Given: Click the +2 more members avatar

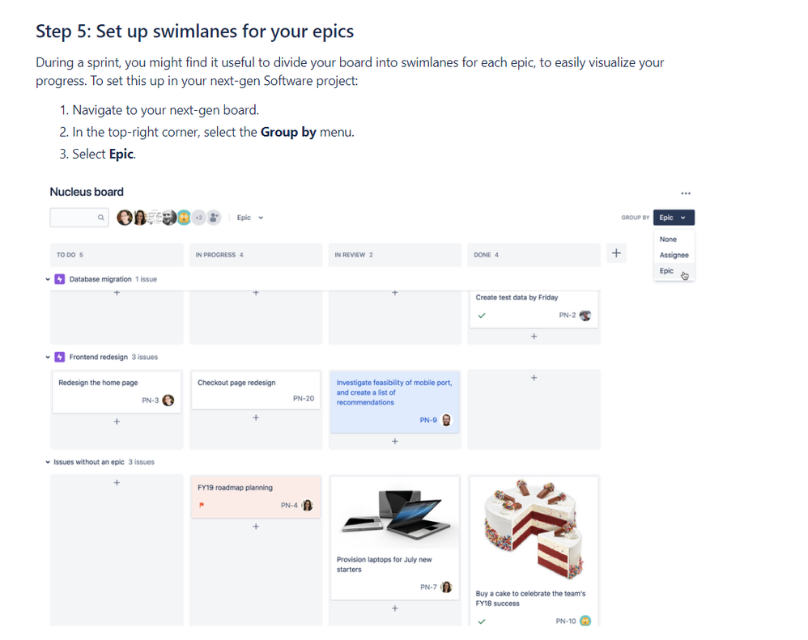Looking at the screenshot, I should pos(198,218).
